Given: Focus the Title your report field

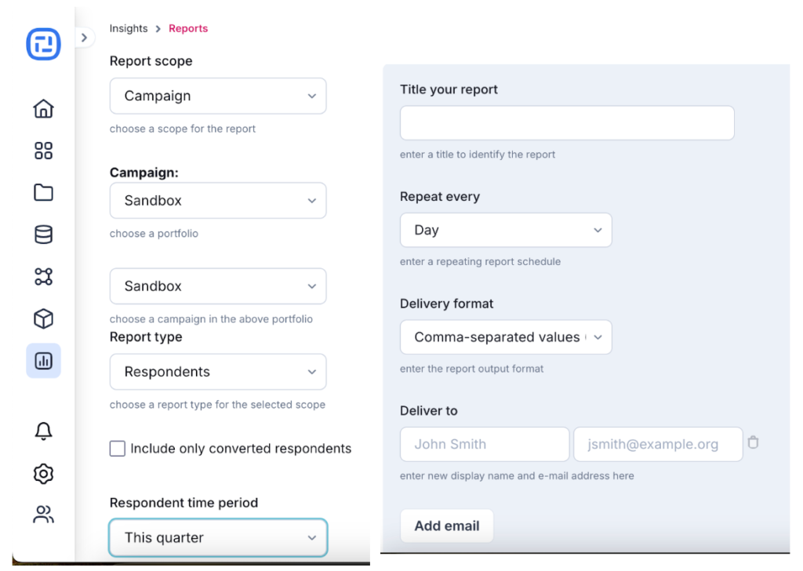Looking at the screenshot, I should click(567, 123).
